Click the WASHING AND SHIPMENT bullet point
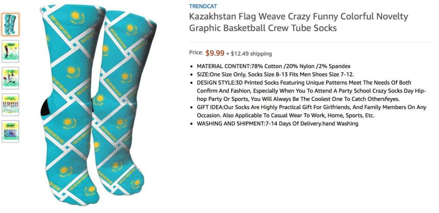This screenshot has height=213, width=439. coord(277,124)
